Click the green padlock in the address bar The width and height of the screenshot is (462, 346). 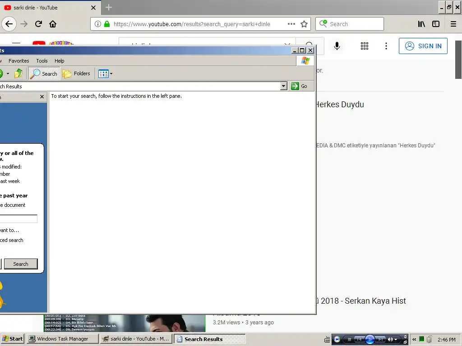[x=107, y=24]
